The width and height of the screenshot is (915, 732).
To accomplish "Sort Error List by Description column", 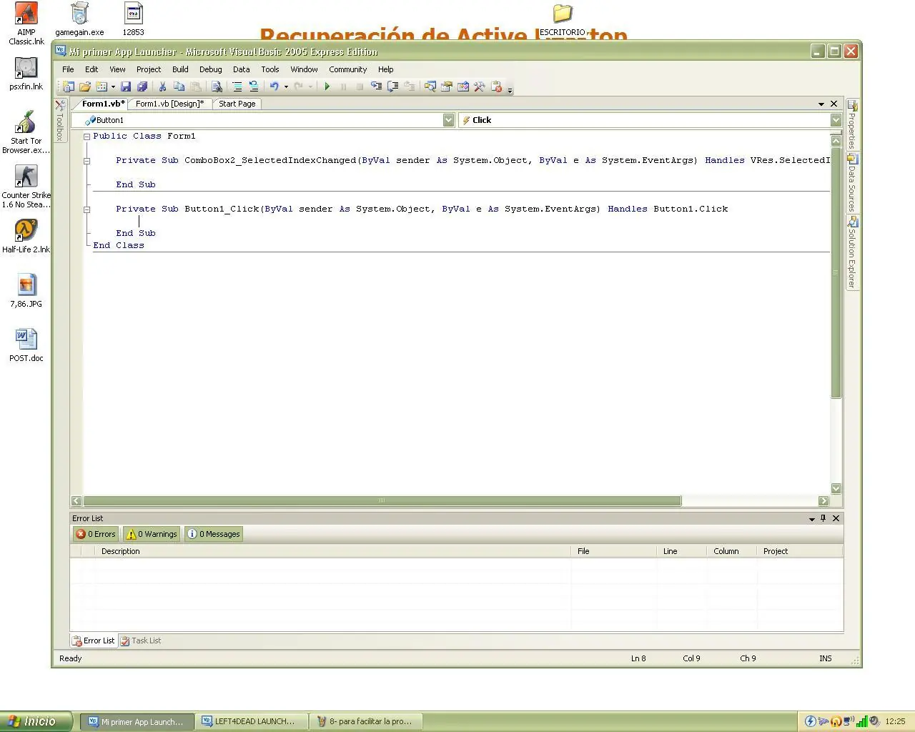I will (x=334, y=551).
